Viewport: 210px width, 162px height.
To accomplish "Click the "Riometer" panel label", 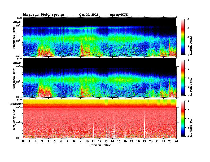I will point(16,104).
